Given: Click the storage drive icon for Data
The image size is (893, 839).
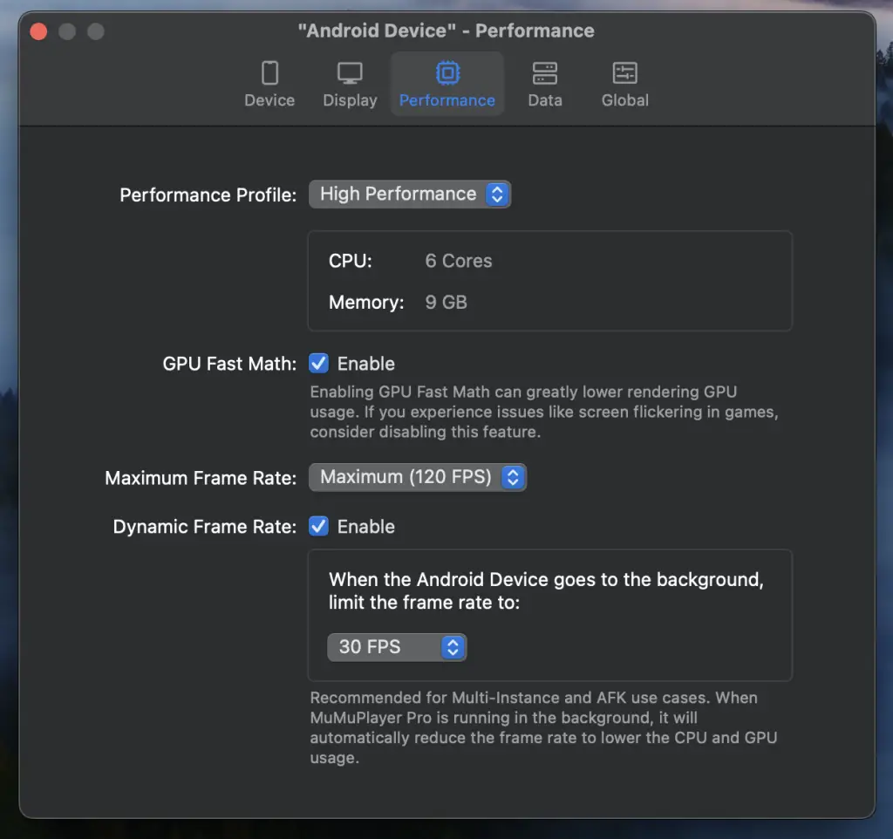Looking at the screenshot, I should point(544,73).
